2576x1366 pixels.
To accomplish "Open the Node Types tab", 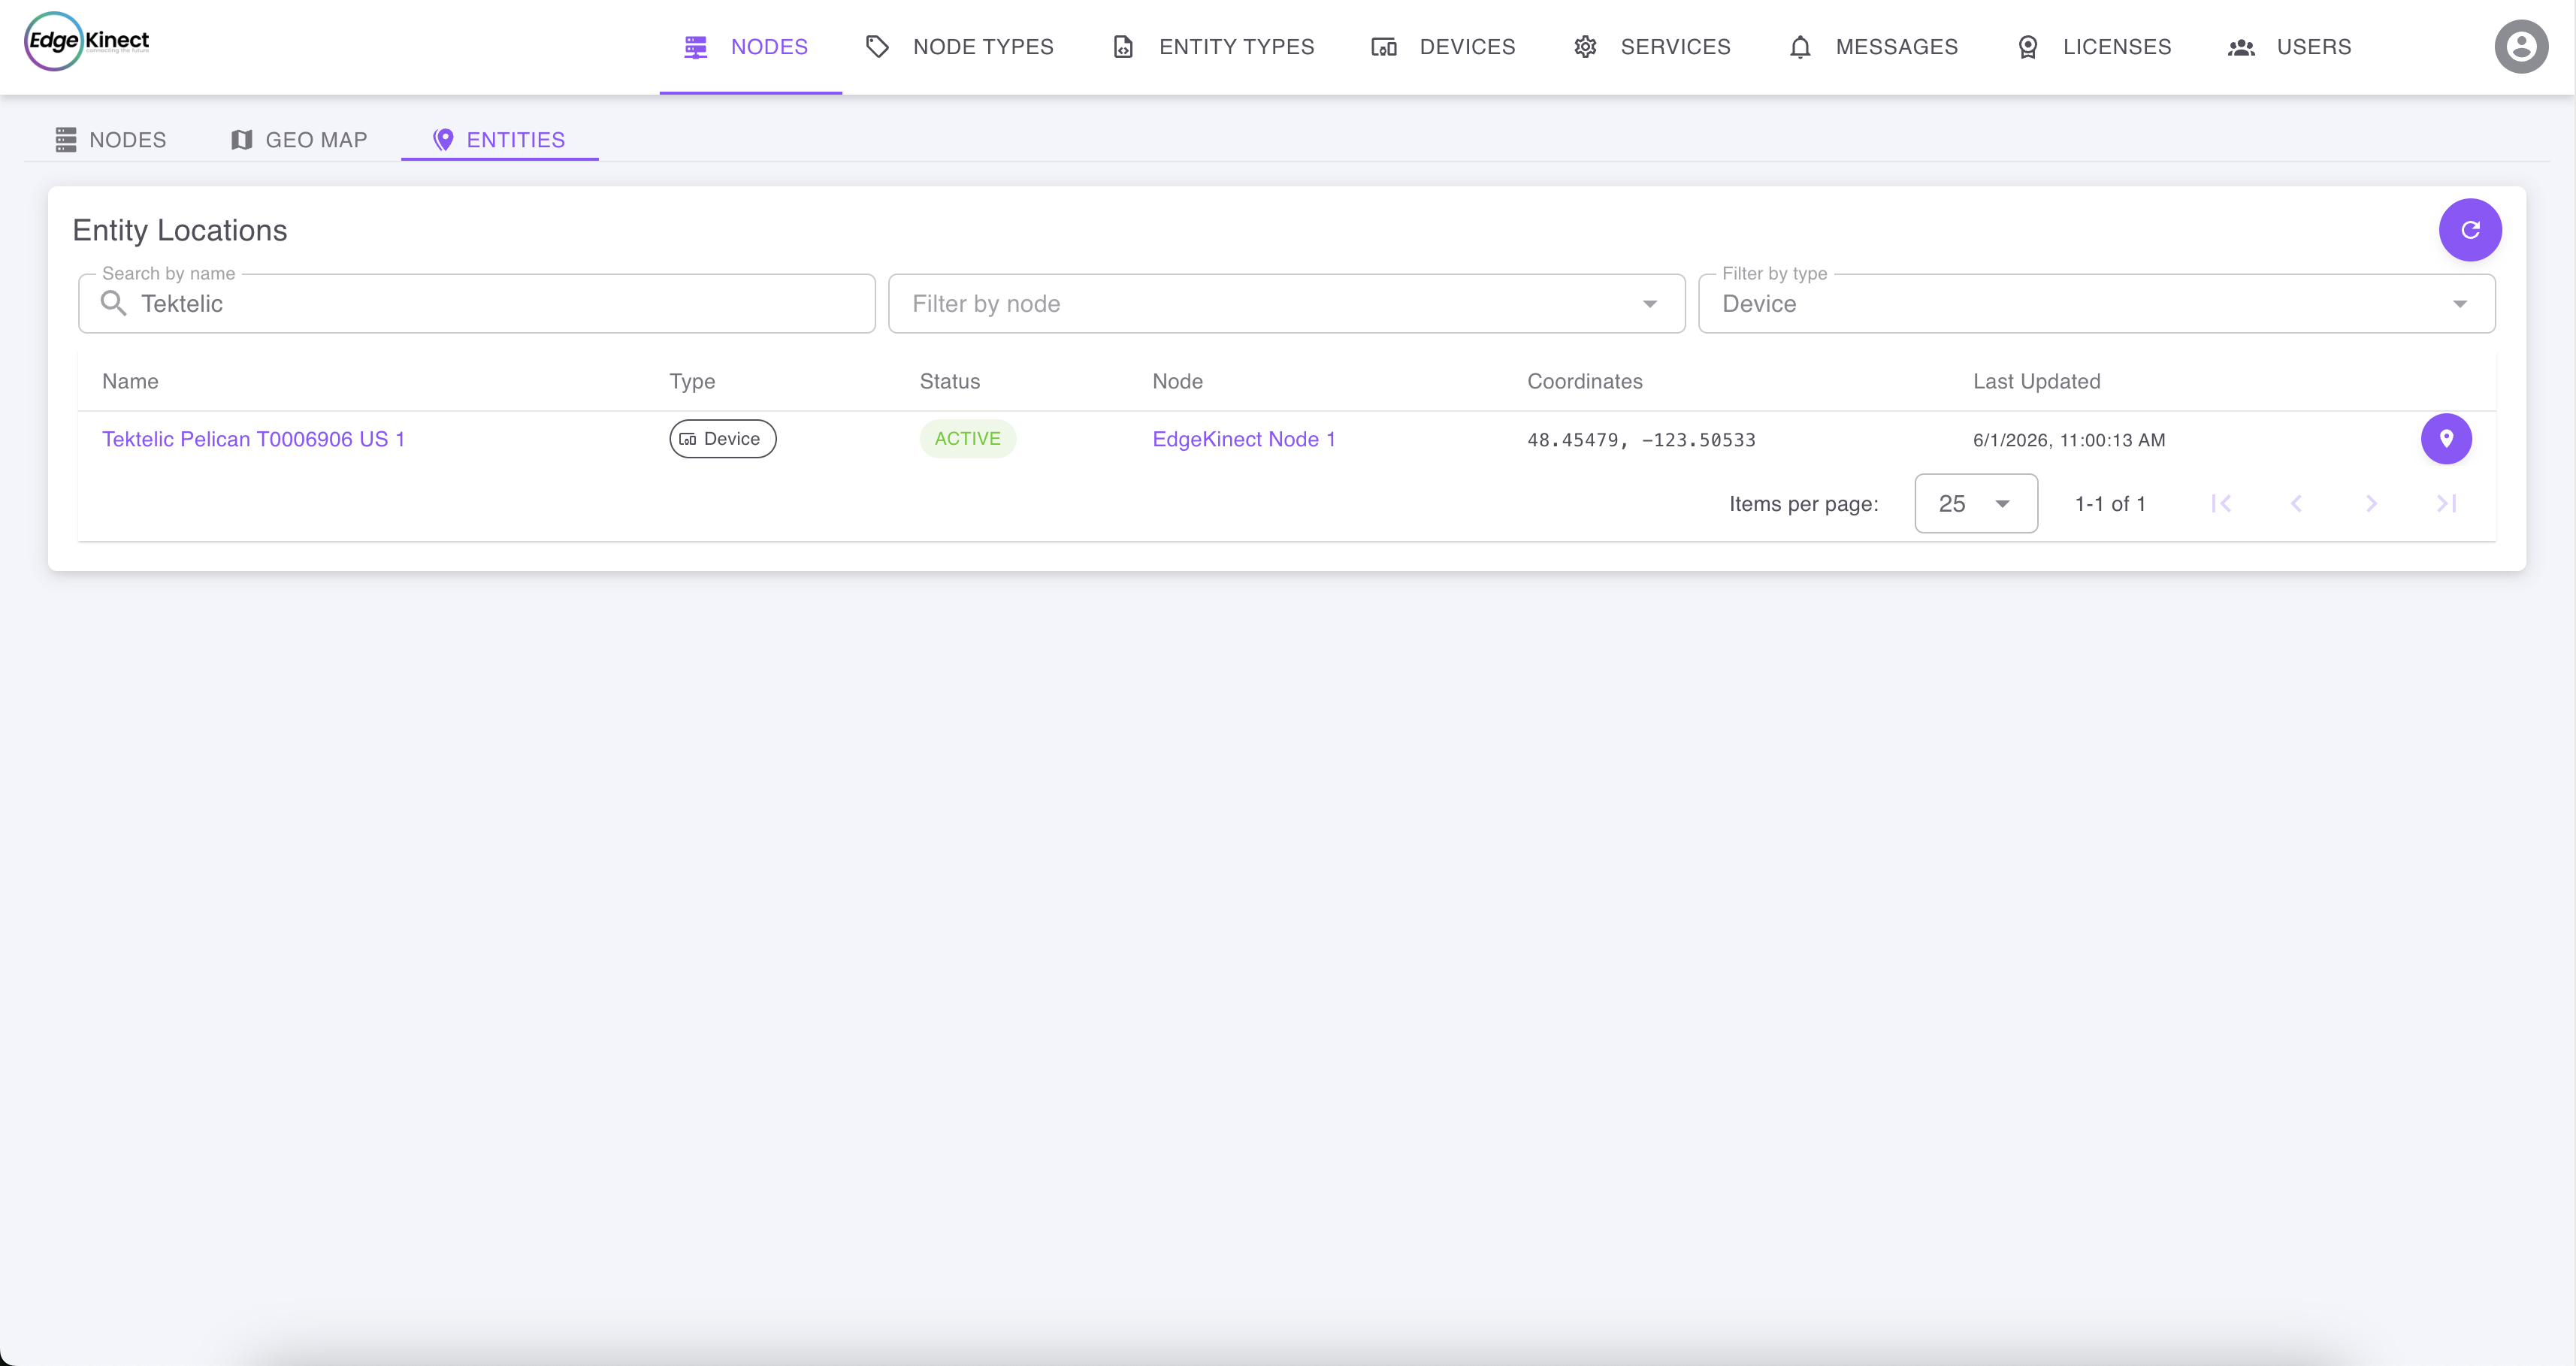I will [960, 47].
